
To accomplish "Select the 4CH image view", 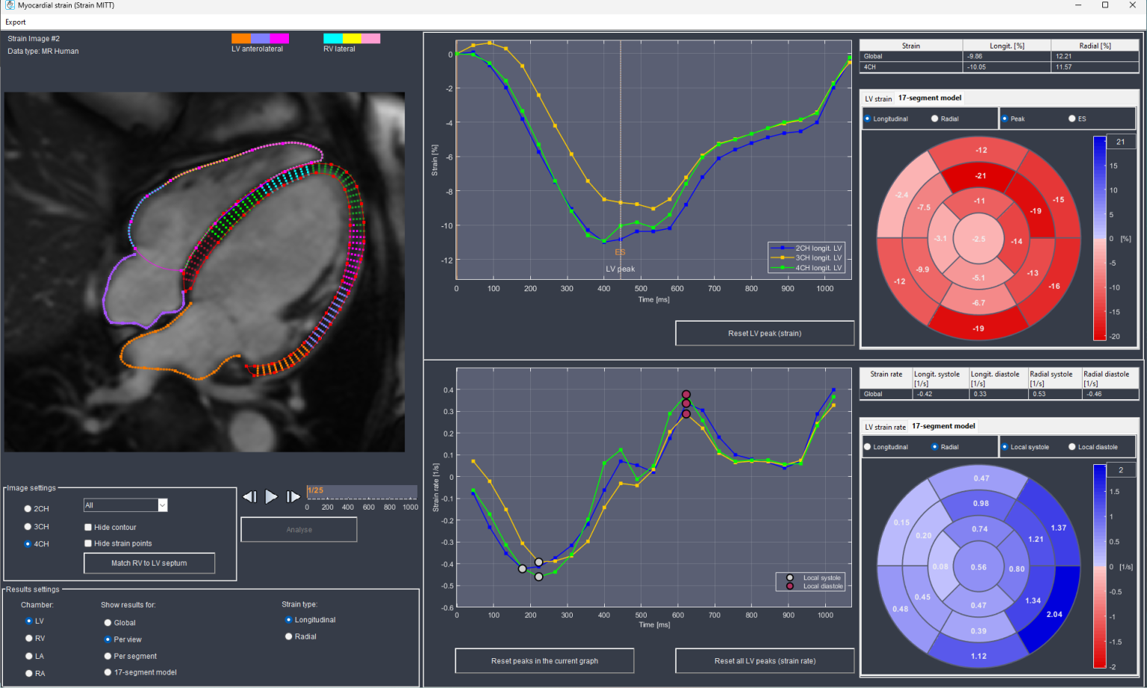I will [x=28, y=544].
